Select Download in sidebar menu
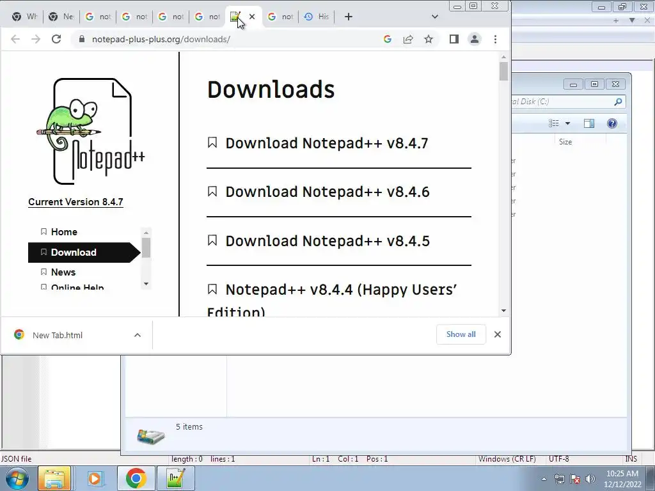The height and width of the screenshot is (491, 655). (84, 252)
